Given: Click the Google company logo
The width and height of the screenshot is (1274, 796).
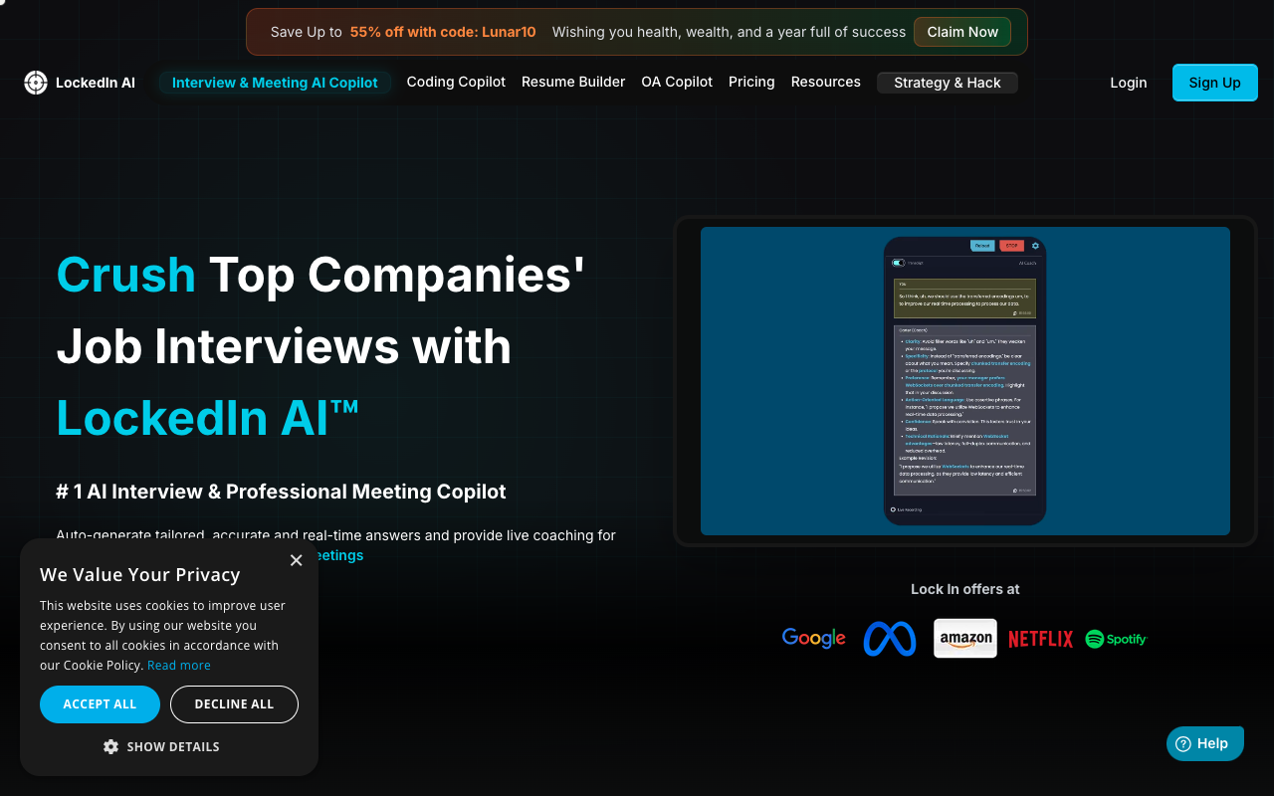Looking at the screenshot, I should [813, 639].
